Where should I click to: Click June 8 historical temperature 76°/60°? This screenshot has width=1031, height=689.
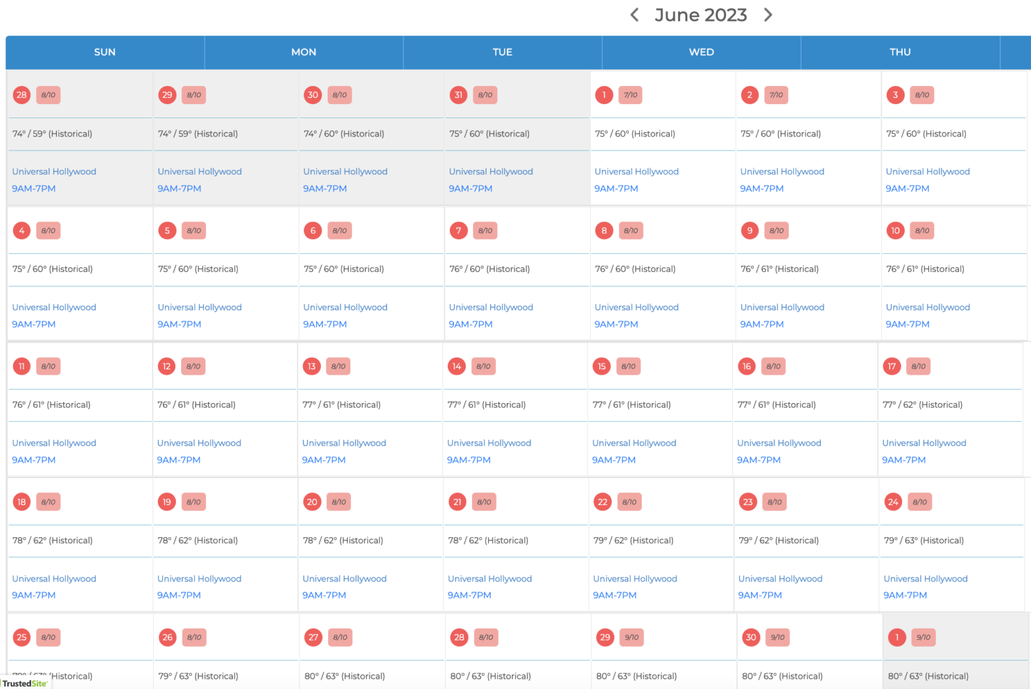click(x=635, y=269)
